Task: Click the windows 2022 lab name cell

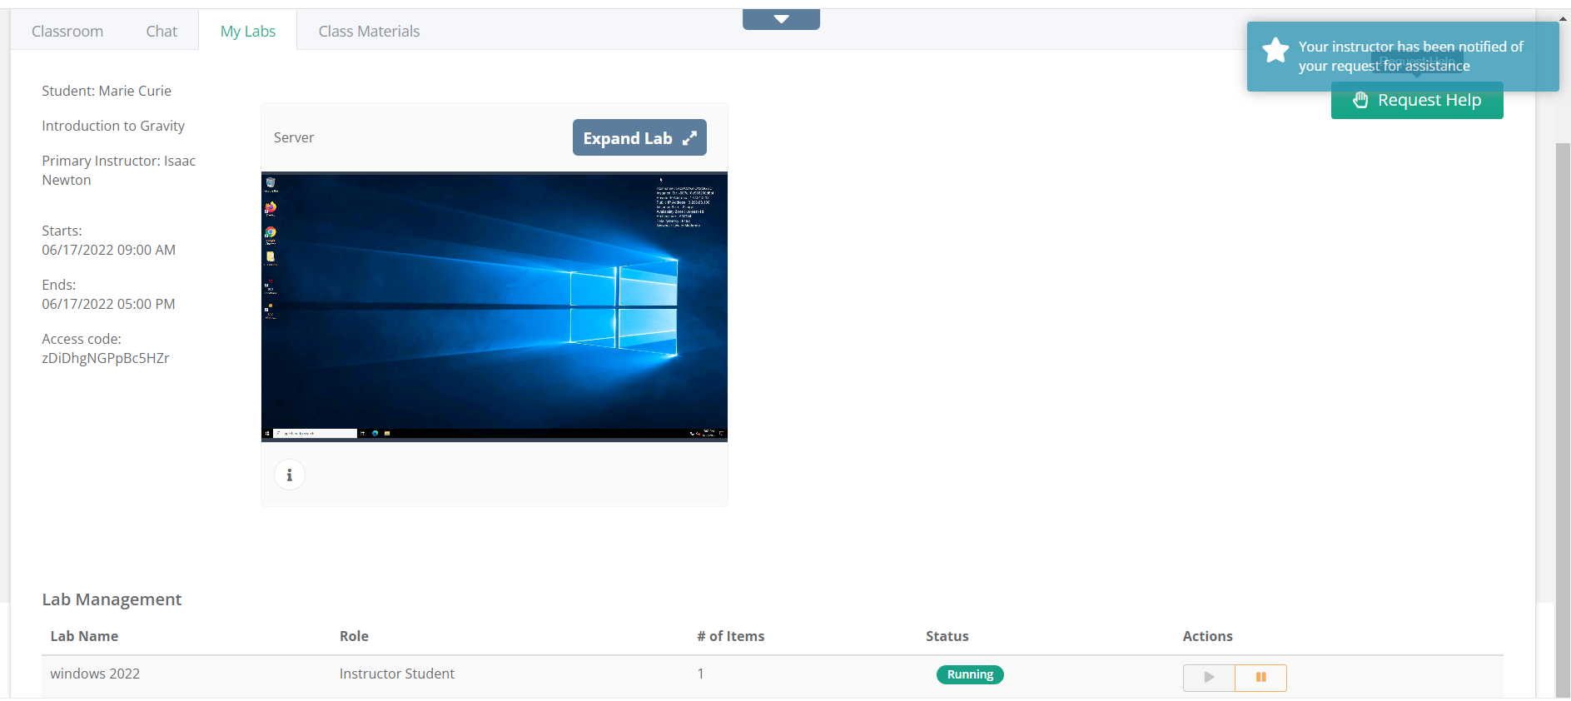Action: click(x=95, y=674)
